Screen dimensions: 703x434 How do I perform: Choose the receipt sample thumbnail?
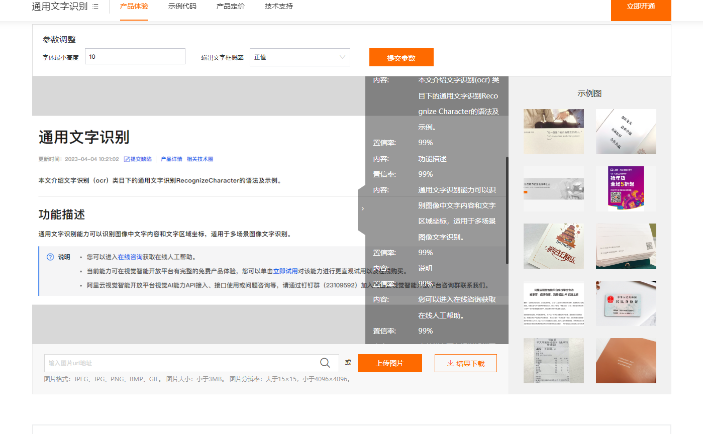click(554, 361)
